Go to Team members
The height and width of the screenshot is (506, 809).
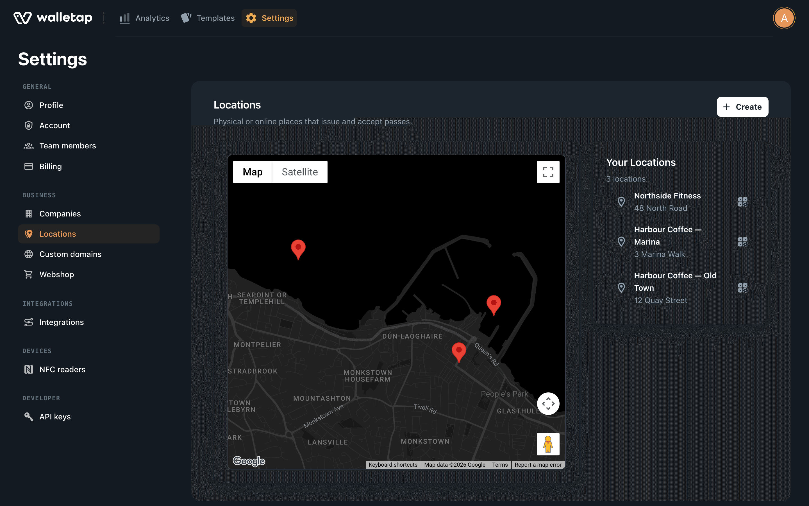point(88,146)
